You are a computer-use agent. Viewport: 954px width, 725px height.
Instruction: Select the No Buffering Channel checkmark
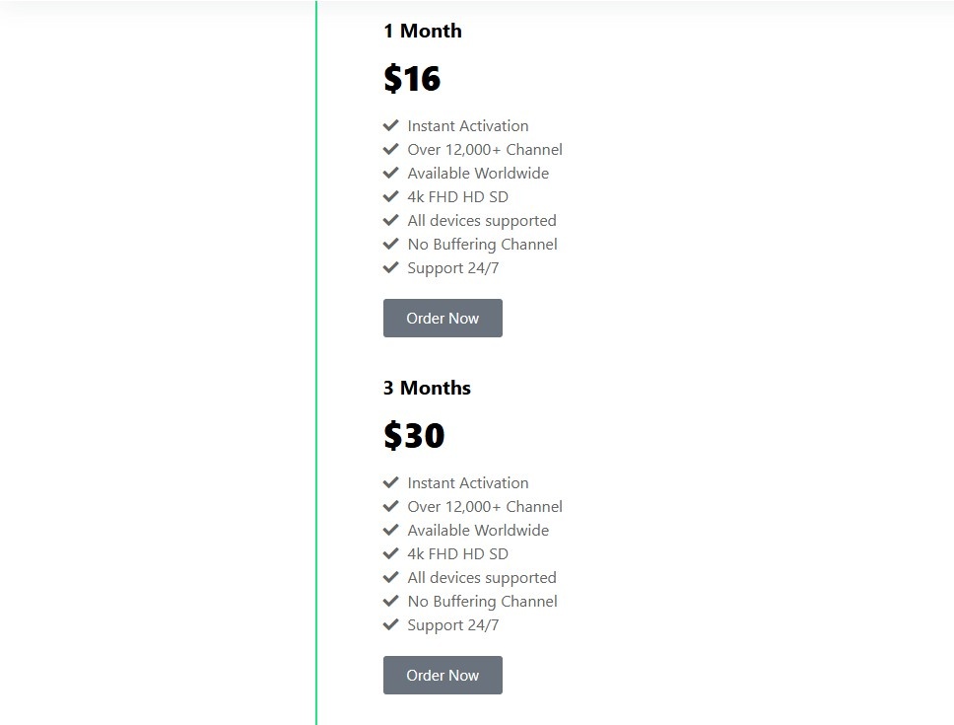coord(391,244)
